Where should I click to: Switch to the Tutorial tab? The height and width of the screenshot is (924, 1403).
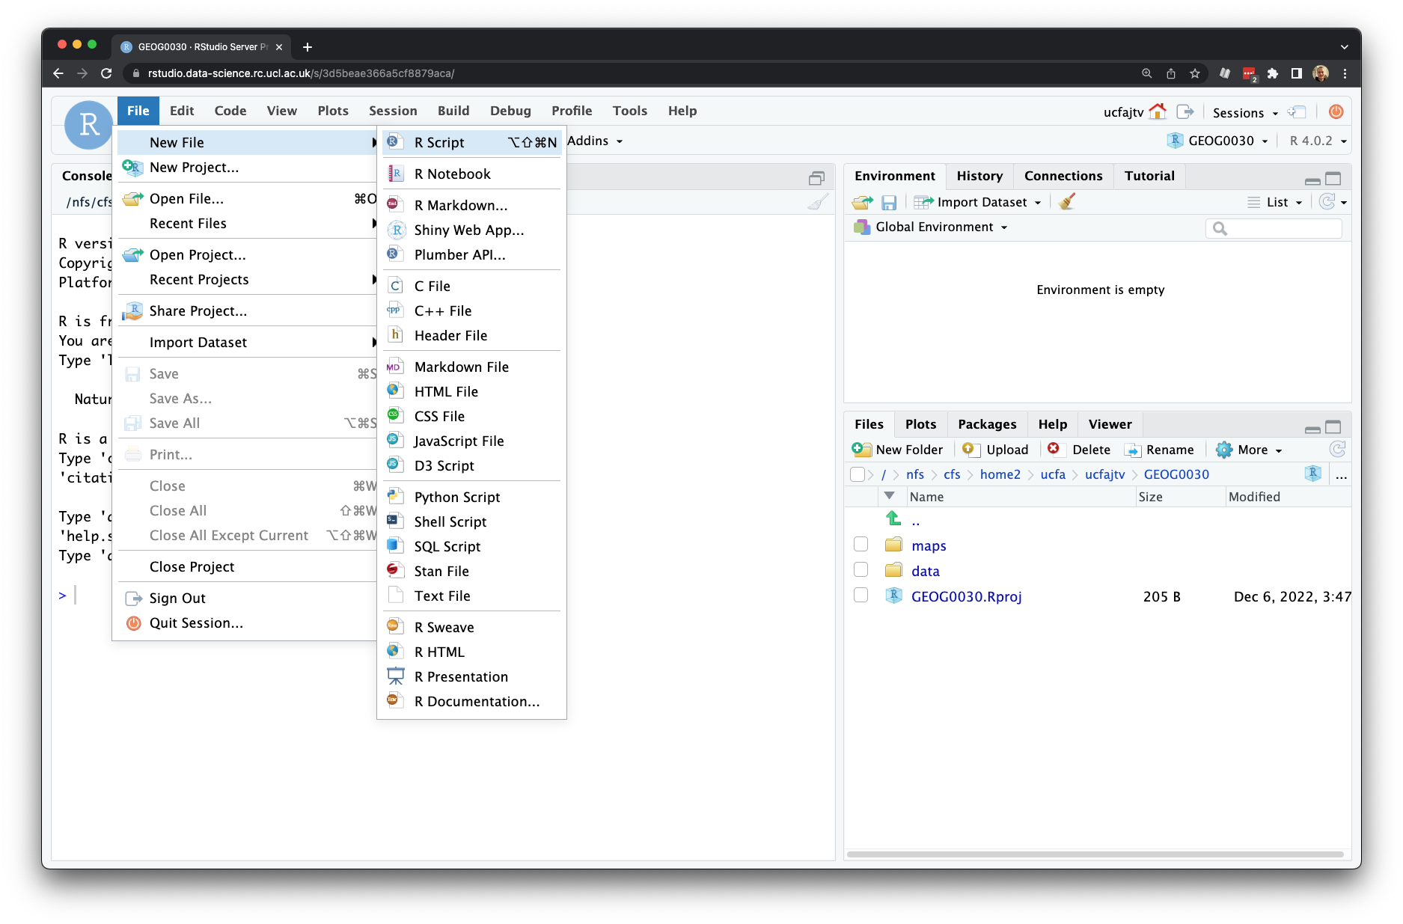pyautogui.click(x=1149, y=176)
